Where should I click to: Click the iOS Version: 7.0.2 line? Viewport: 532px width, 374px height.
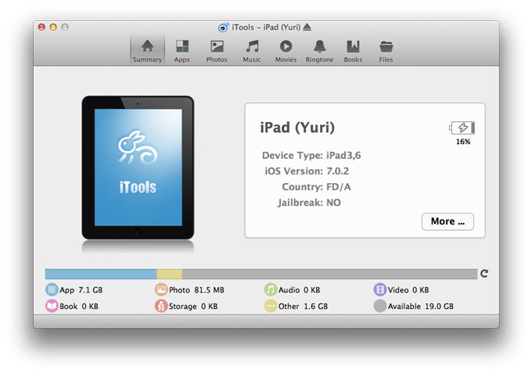click(x=307, y=171)
